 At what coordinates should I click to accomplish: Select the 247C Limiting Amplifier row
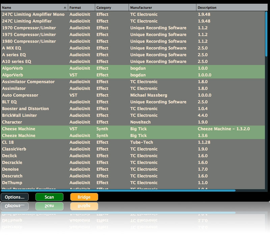pyautogui.click(x=133, y=21)
